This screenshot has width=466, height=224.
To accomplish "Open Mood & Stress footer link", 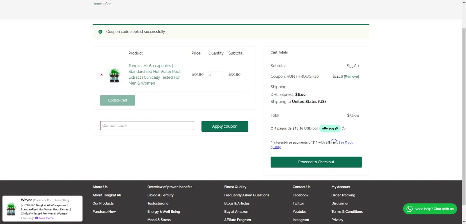I will [159, 220].
